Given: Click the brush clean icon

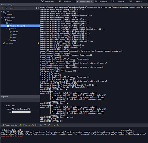Looking at the screenshot, I should tap(54, 125).
